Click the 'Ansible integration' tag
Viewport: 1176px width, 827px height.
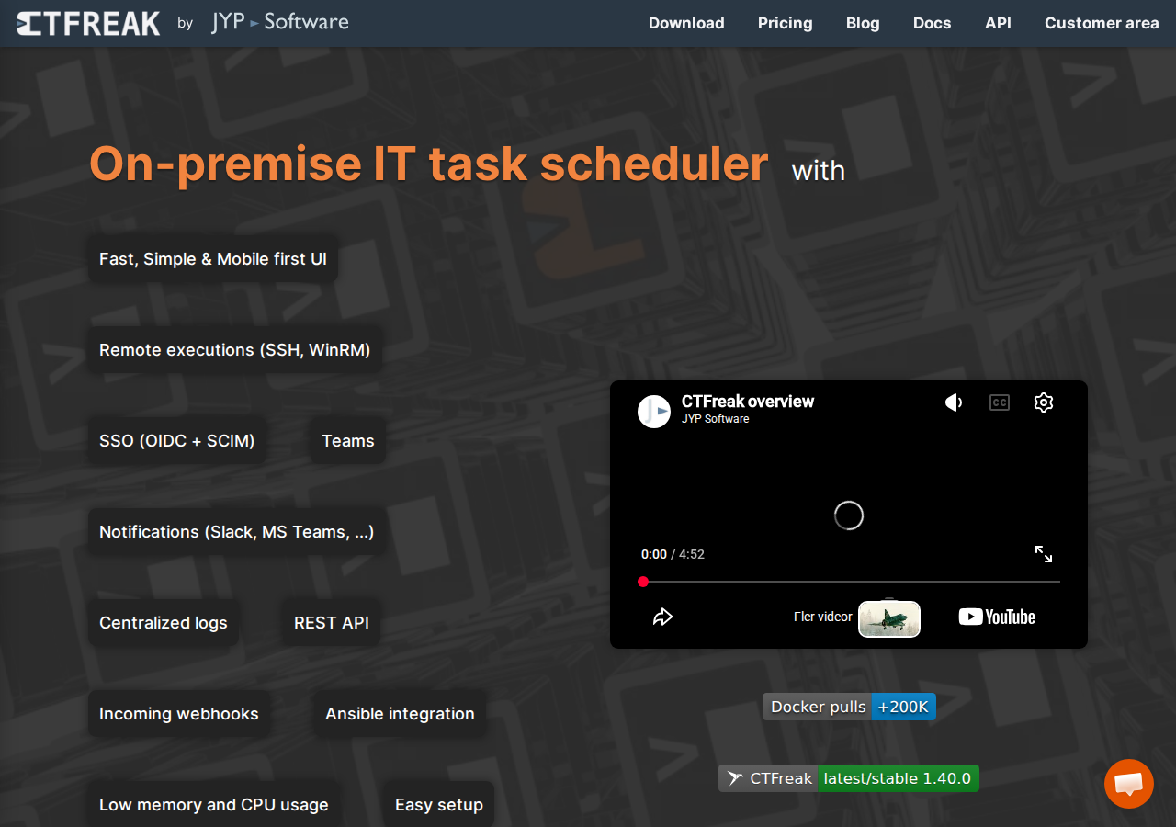(x=401, y=714)
